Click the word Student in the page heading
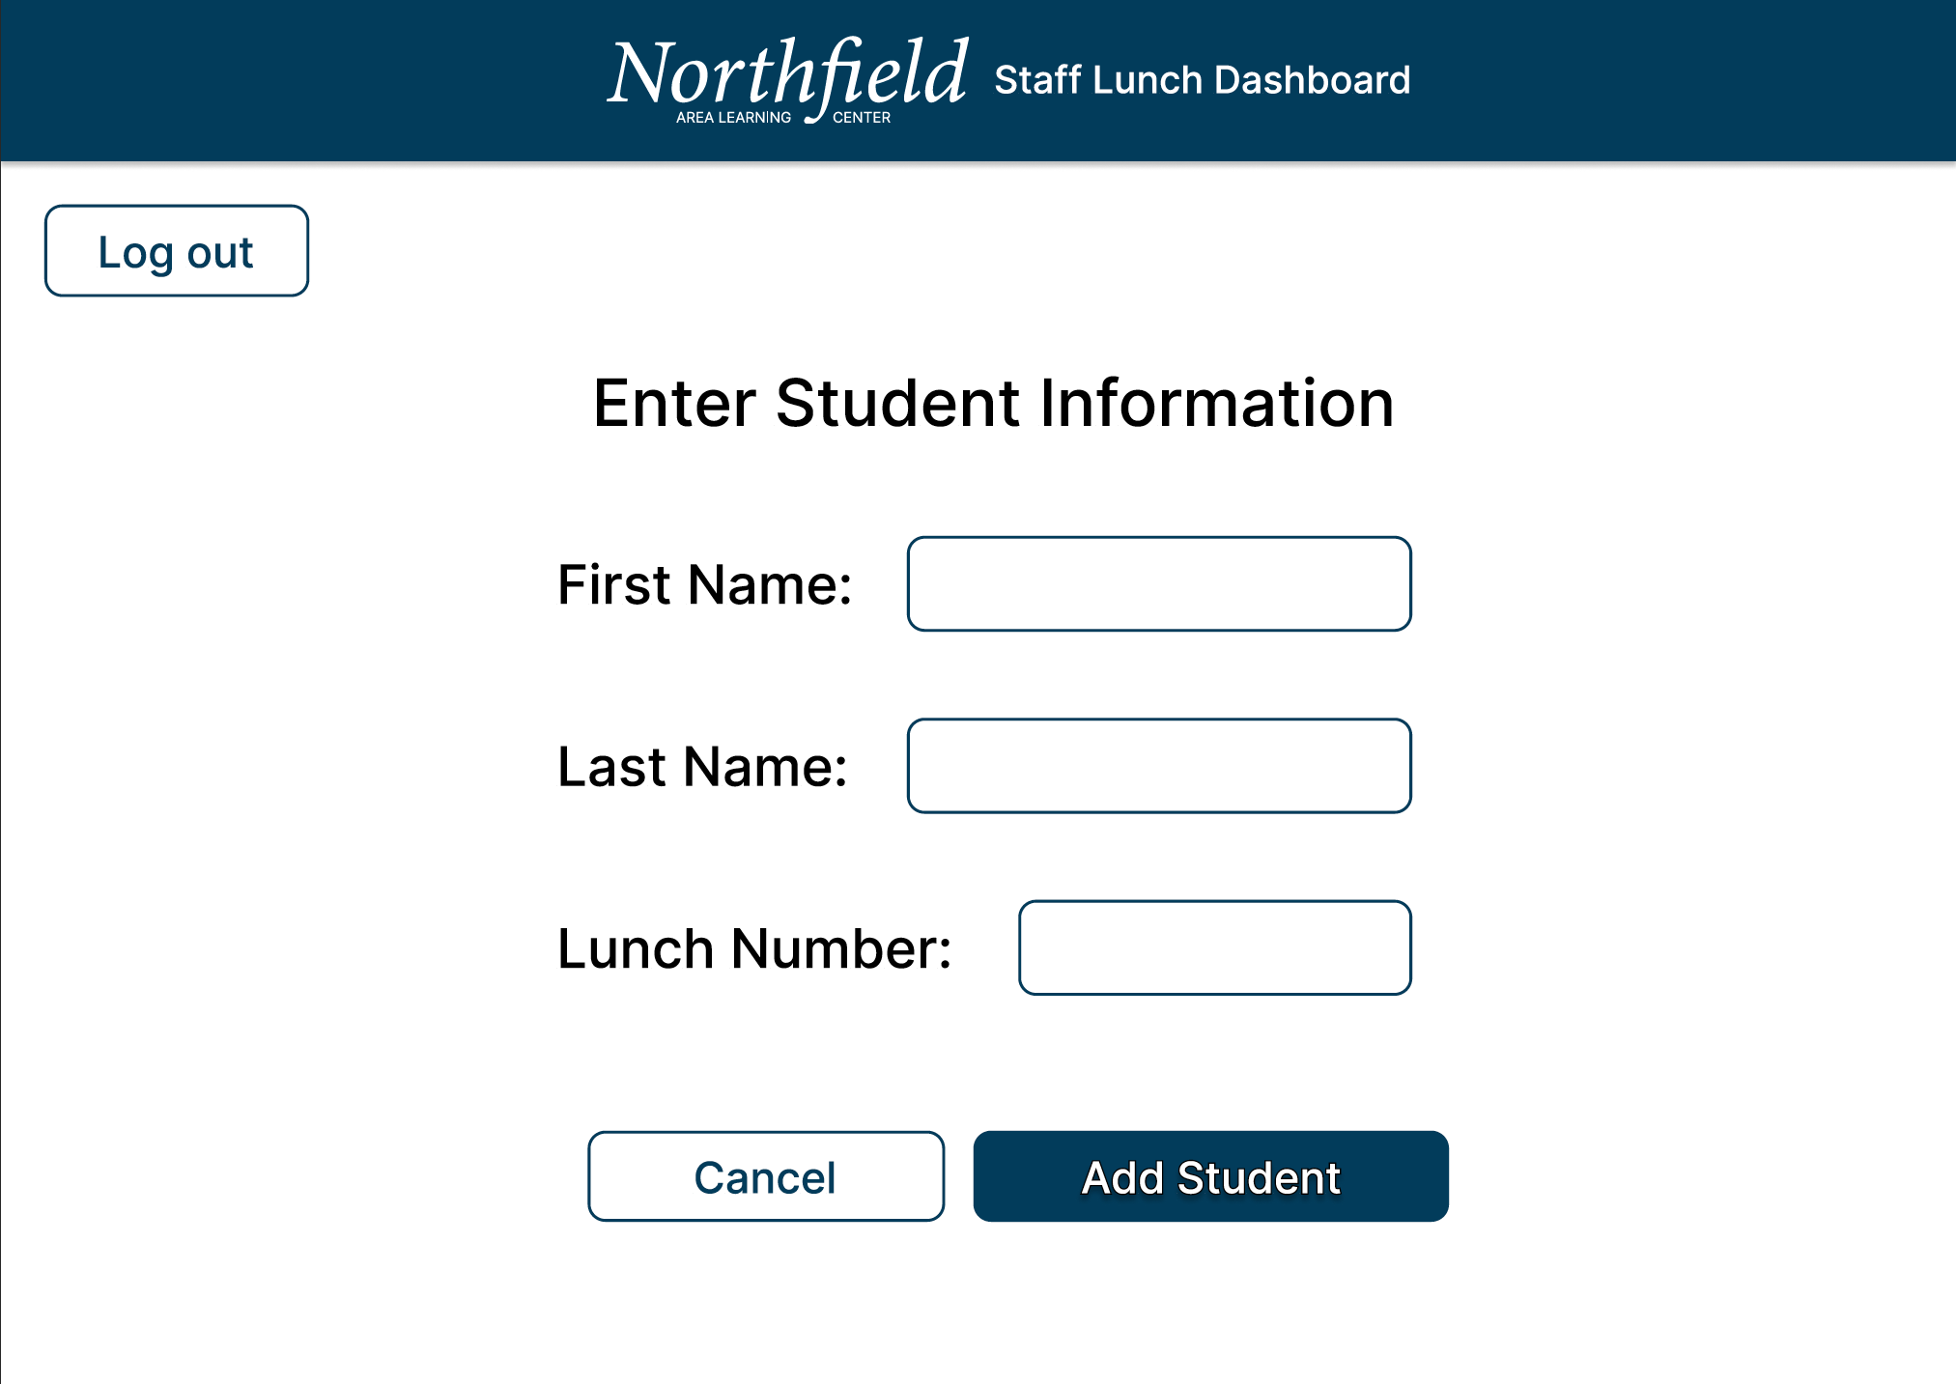The image size is (1956, 1384). click(x=896, y=403)
